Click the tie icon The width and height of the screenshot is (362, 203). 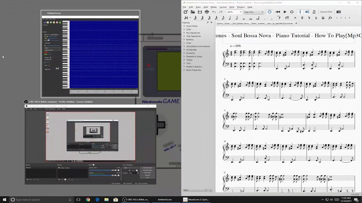click(279, 18)
